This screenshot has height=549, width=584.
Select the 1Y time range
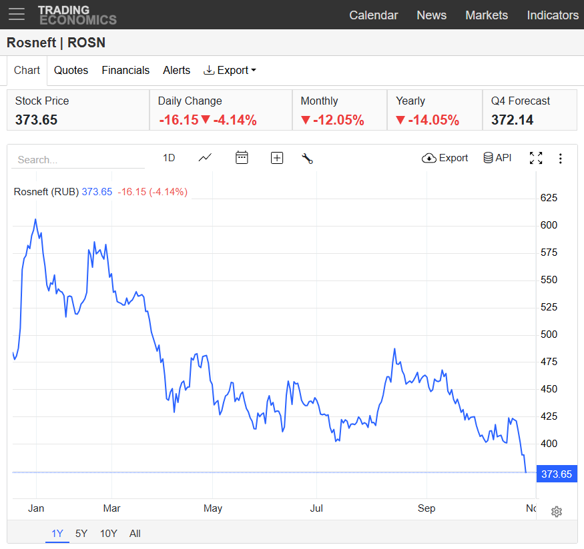[57, 534]
